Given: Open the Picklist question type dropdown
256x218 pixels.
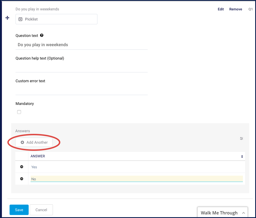Looking at the screenshot, I should [56, 19].
